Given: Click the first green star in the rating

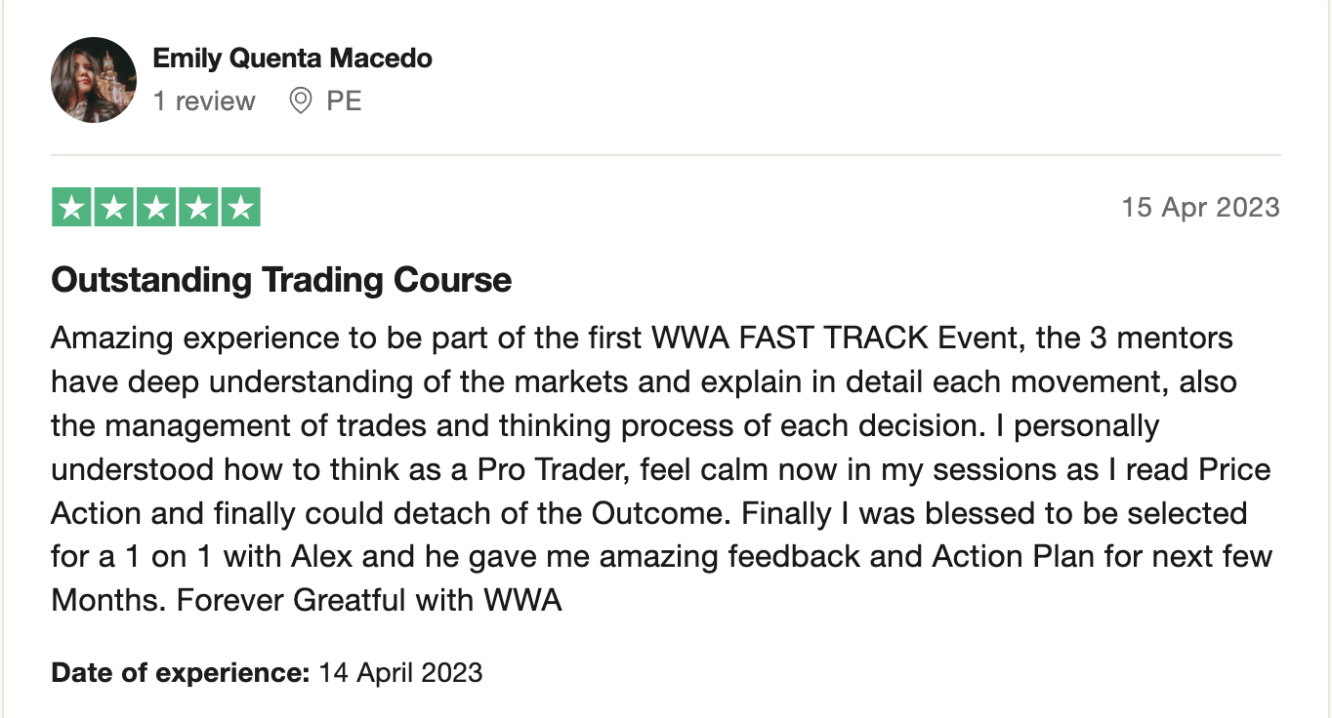Looking at the screenshot, I should coord(70,208).
